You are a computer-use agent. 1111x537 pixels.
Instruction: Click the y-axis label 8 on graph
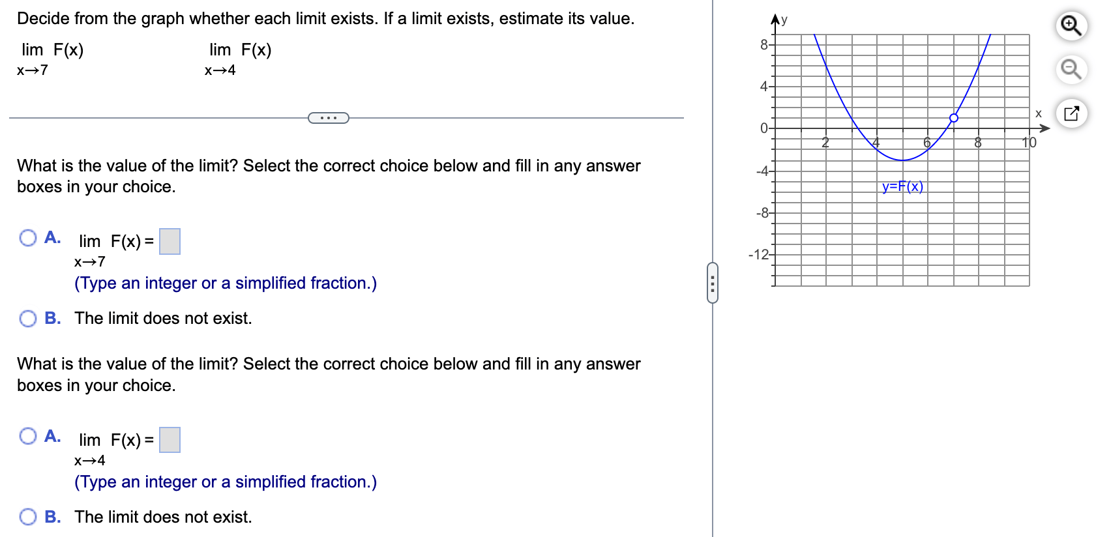pyautogui.click(x=763, y=44)
